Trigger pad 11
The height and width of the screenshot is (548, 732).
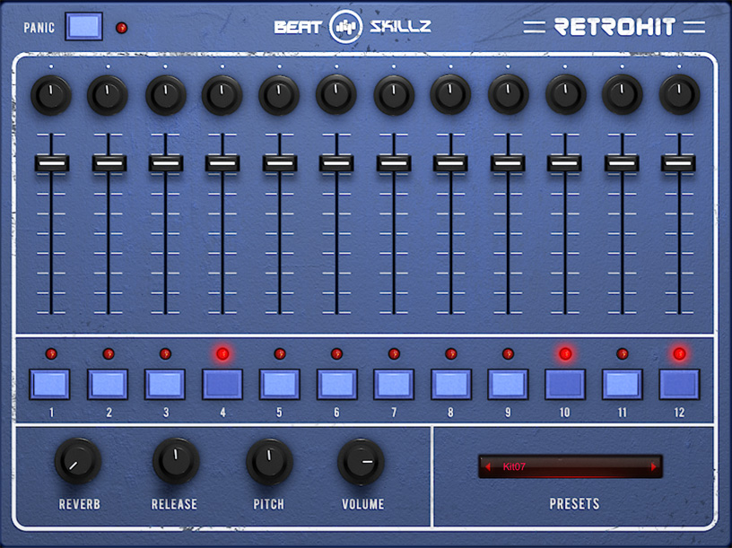pos(623,384)
